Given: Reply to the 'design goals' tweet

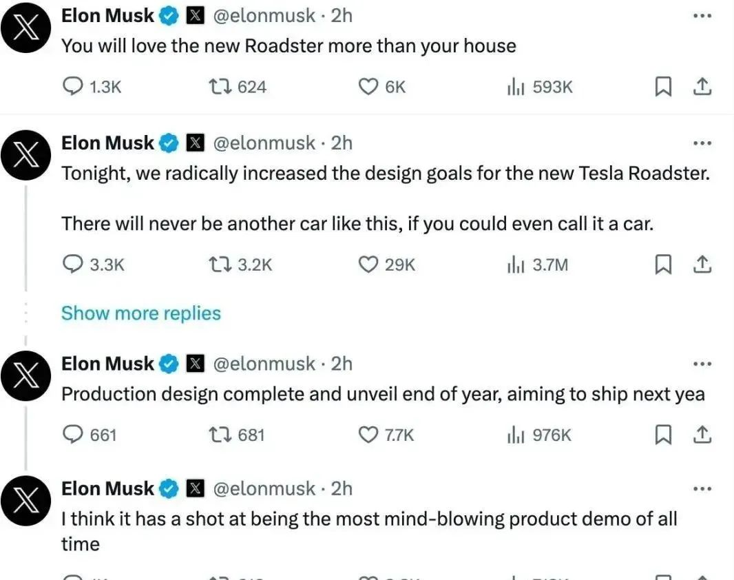Looking at the screenshot, I should point(72,265).
